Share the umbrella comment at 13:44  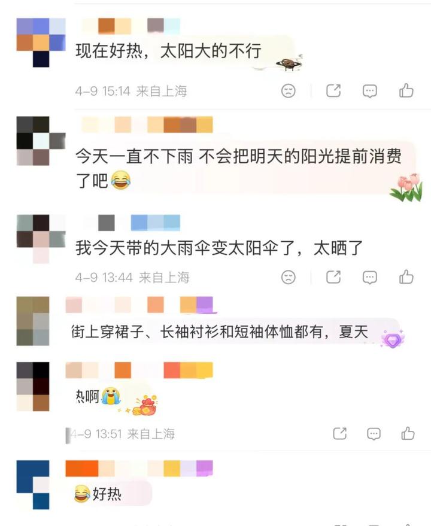pyautogui.click(x=333, y=277)
